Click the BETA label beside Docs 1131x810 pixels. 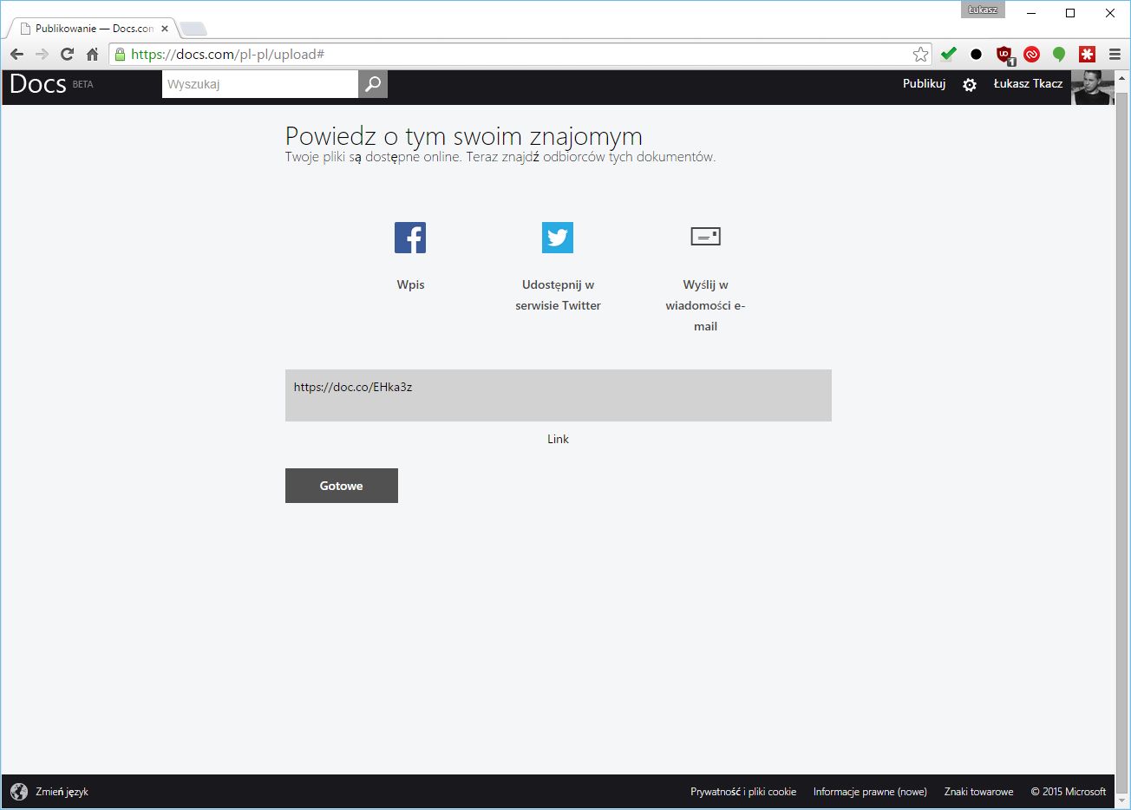pyautogui.click(x=82, y=84)
